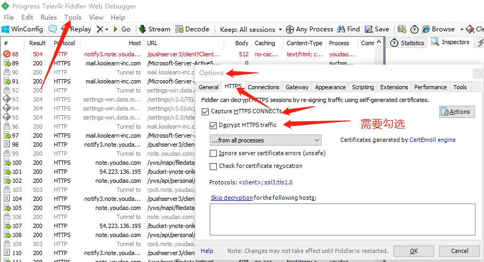Click the protocols link <client>; ssl3;tls1.0
Viewport: 484px width, 262px height.
[266, 182]
